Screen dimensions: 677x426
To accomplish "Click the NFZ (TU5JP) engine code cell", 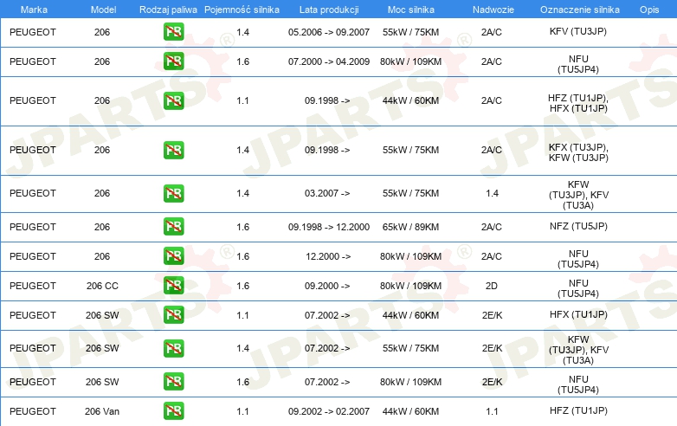I will coord(578,226).
